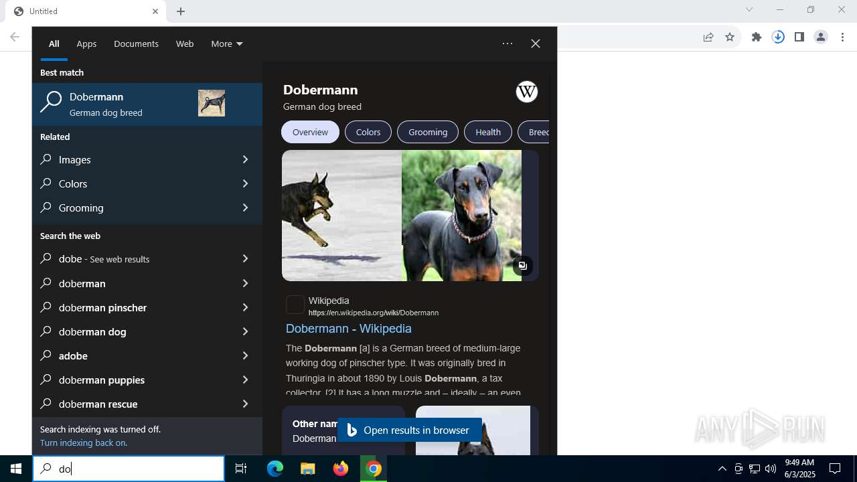The height and width of the screenshot is (482, 857).
Task: Open clock and date in tray
Action: [x=799, y=469]
